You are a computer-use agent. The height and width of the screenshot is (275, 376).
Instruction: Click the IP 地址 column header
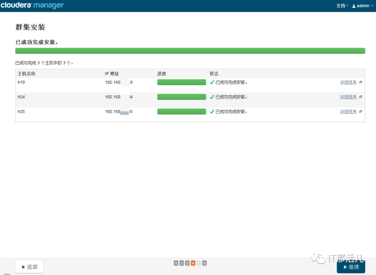(112, 74)
